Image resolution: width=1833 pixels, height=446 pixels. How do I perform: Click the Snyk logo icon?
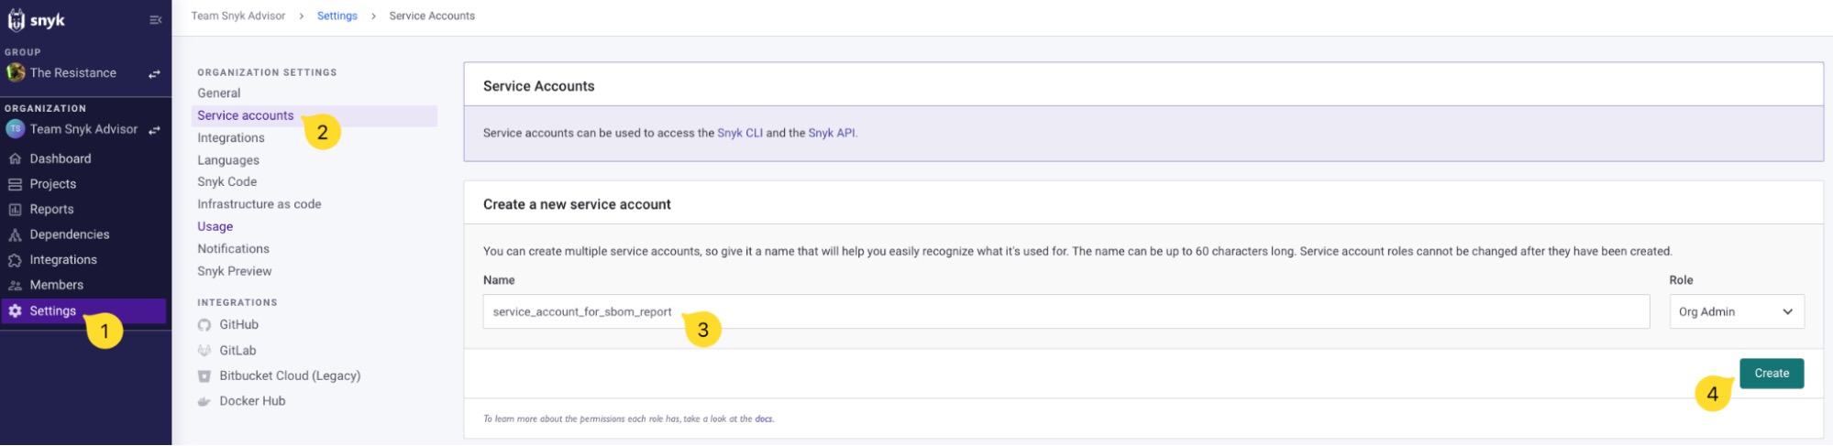(17, 20)
